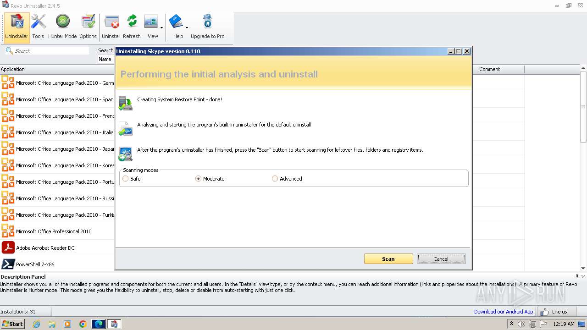Select the Moderate scanning mode
The image size is (587, 330).
(x=199, y=179)
